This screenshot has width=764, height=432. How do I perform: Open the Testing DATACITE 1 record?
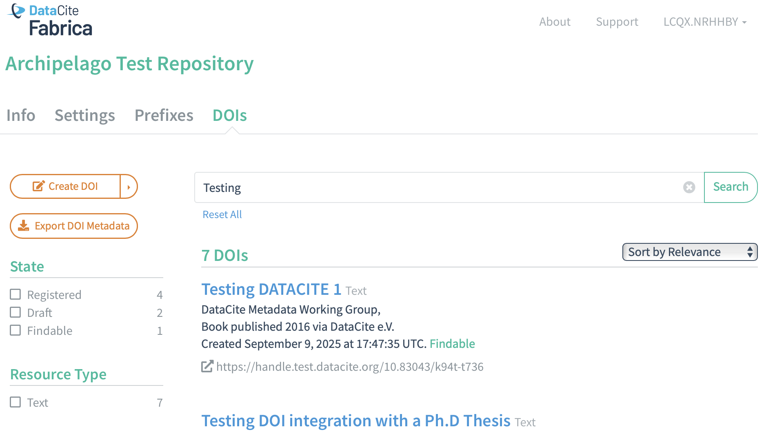[x=271, y=289]
